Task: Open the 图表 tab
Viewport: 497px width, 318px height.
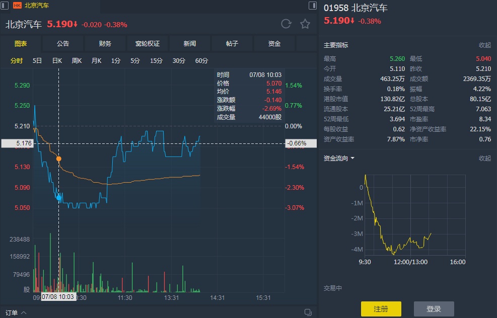Action: click(21, 44)
